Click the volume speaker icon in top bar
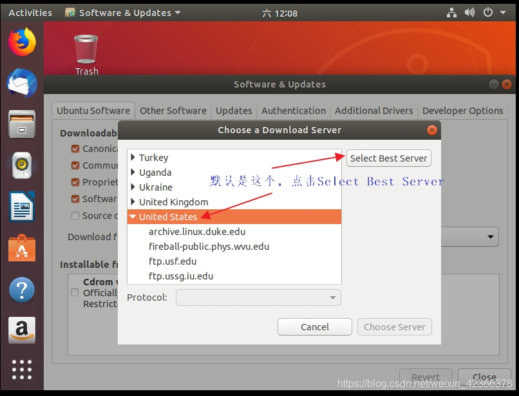The height and width of the screenshot is (396, 519). click(469, 13)
